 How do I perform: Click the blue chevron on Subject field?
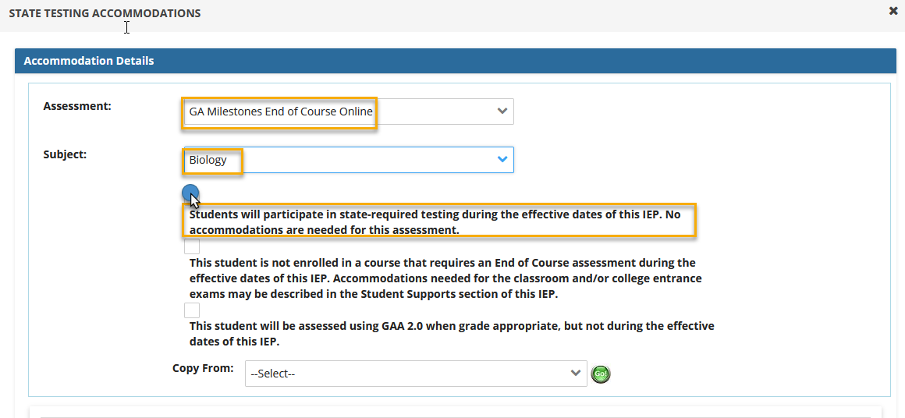[502, 160]
